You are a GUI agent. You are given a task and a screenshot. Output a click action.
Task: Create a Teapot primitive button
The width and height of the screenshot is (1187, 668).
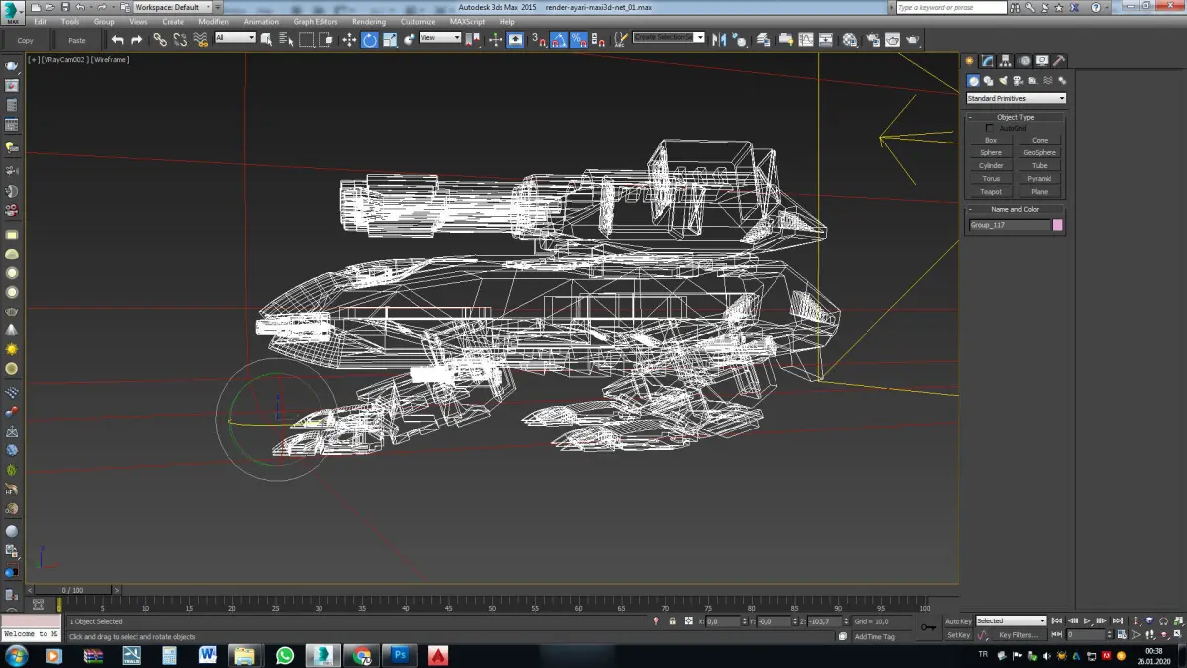pyautogui.click(x=991, y=191)
